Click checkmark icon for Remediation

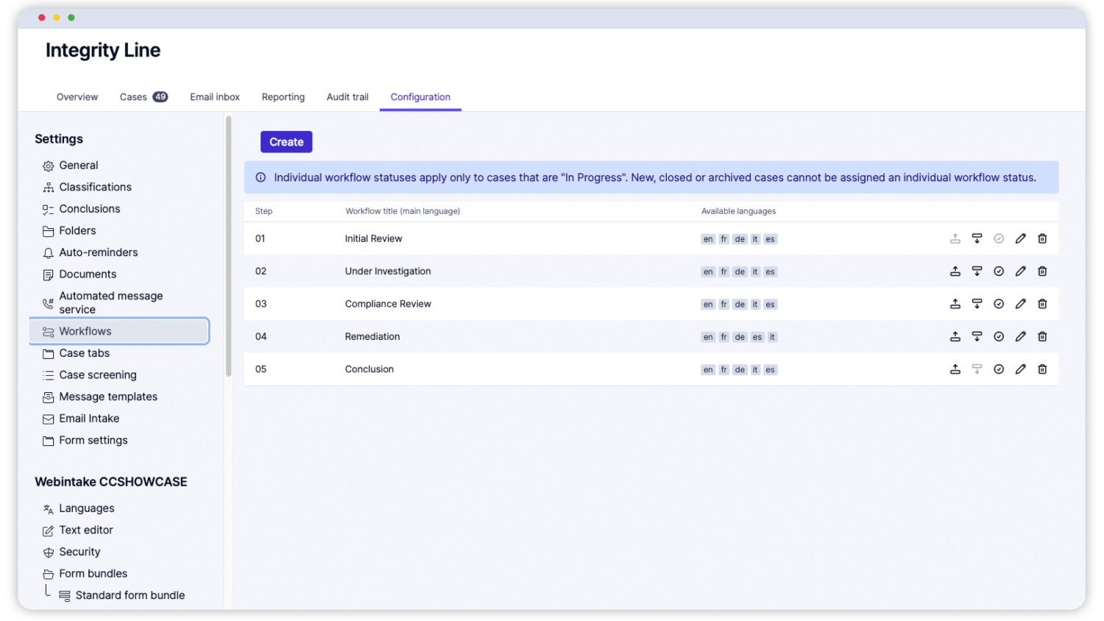pyautogui.click(x=999, y=336)
